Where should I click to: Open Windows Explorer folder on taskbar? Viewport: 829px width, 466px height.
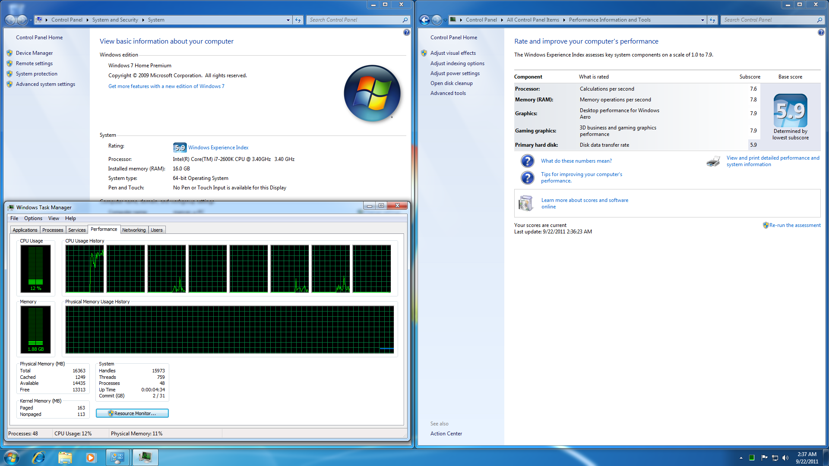(x=65, y=457)
